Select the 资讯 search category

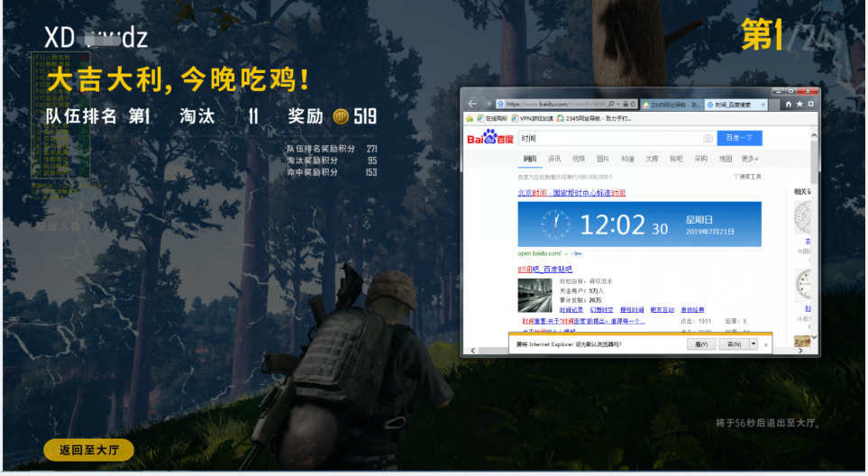pos(554,159)
